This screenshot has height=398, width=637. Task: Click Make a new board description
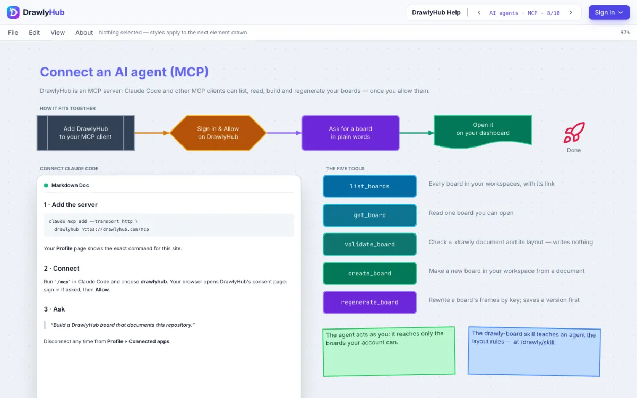(506, 271)
